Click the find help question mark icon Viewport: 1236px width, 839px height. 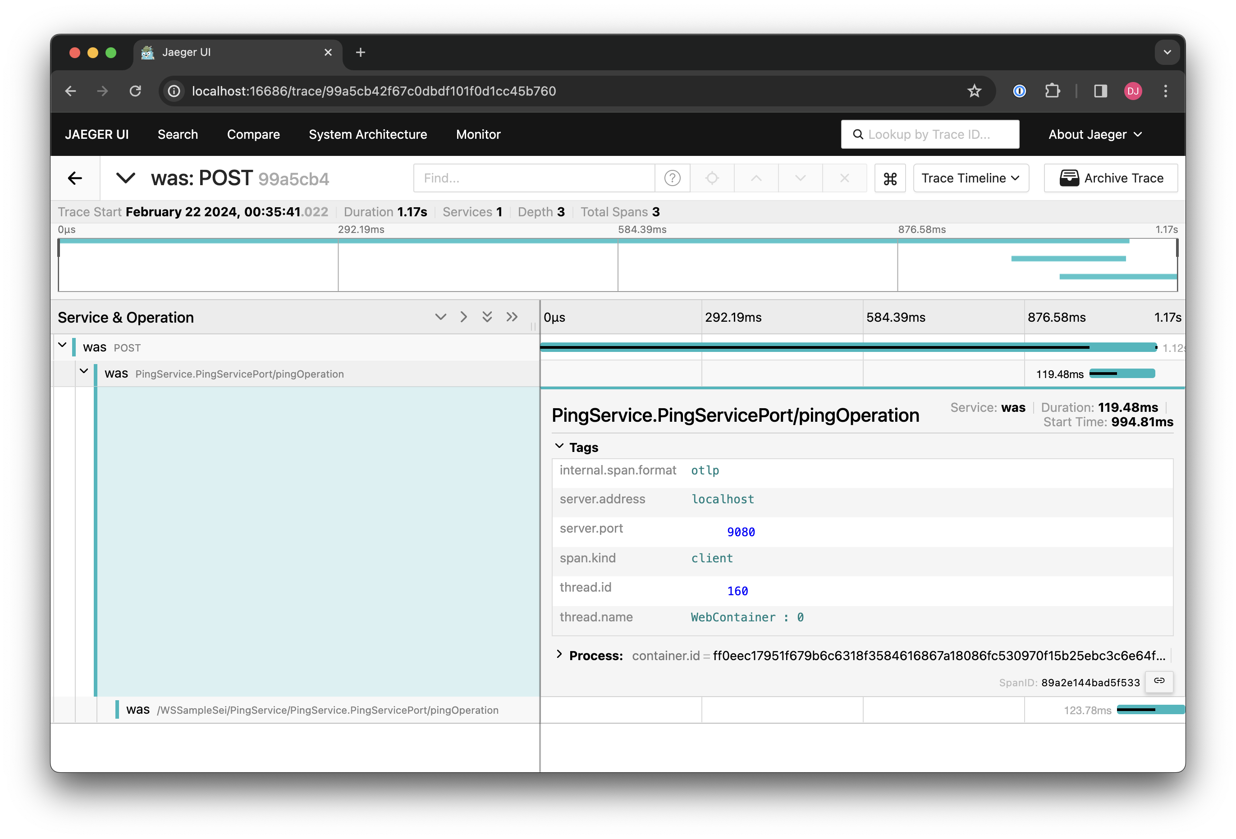pyautogui.click(x=672, y=178)
